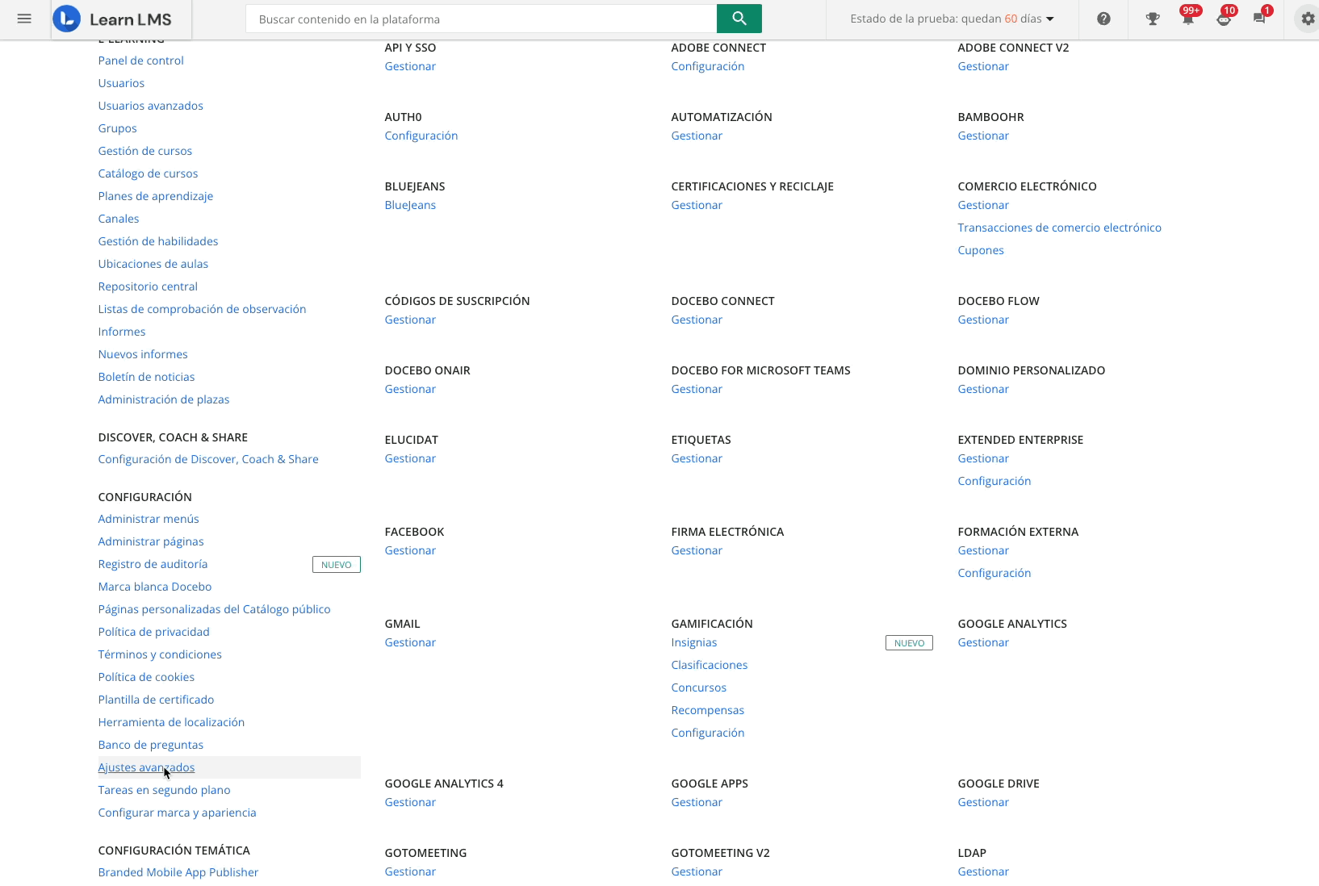1319x886 pixels.
Task: Open Ajustes avanzados
Action: click(x=146, y=767)
